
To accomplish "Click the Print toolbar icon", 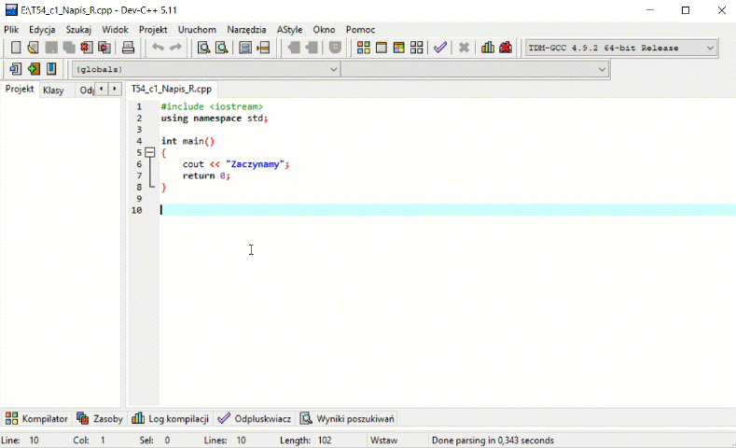I will pyautogui.click(x=129, y=48).
